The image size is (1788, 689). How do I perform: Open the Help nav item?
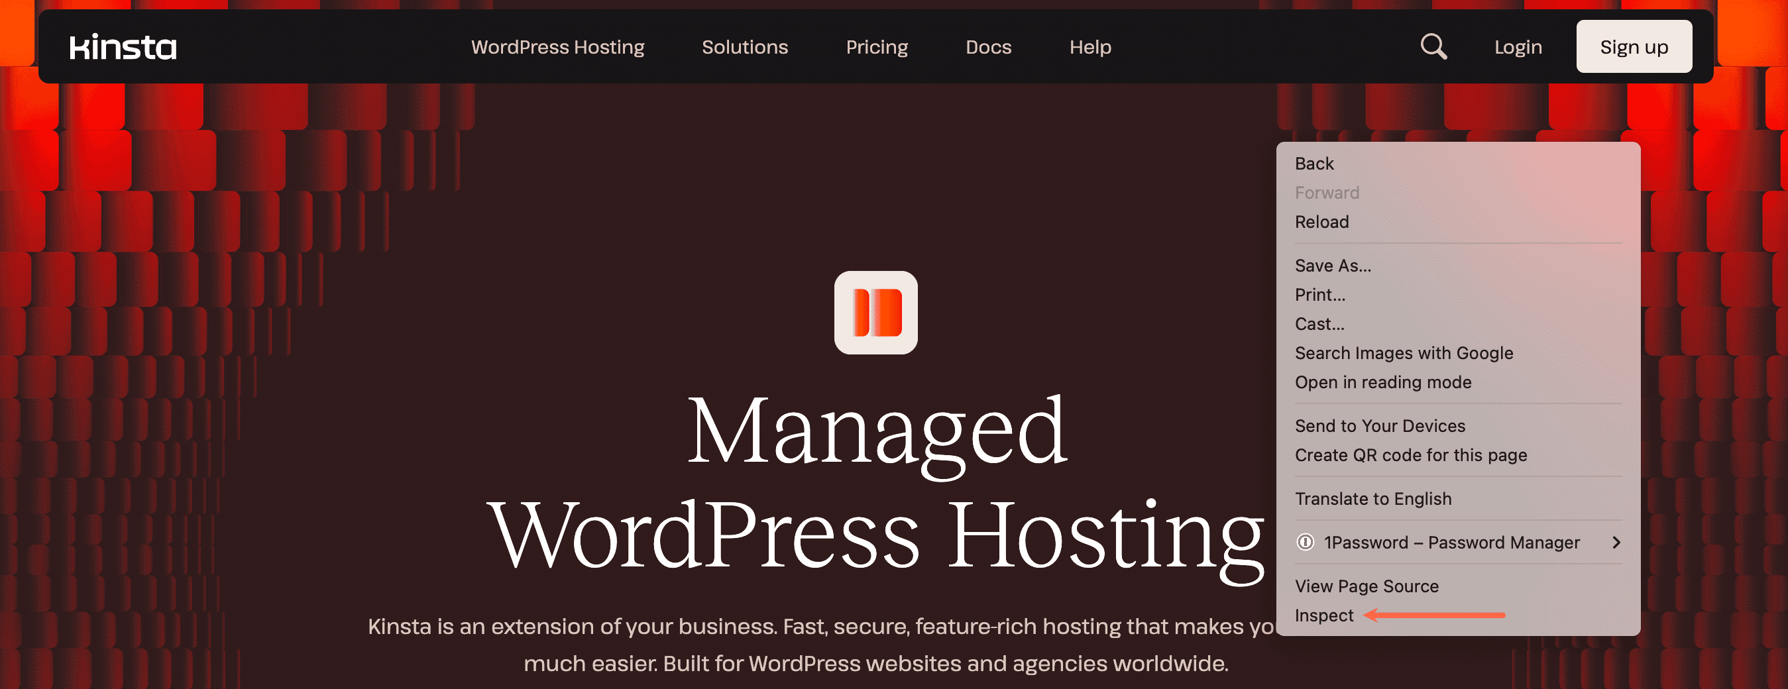click(1090, 47)
